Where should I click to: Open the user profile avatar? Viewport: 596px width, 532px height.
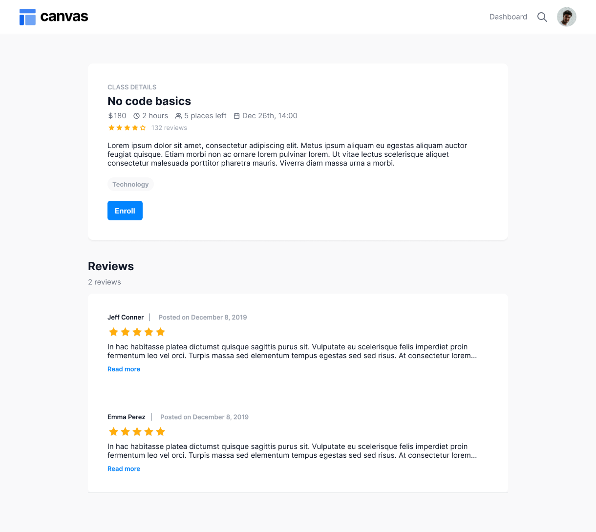[x=566, y=17]
